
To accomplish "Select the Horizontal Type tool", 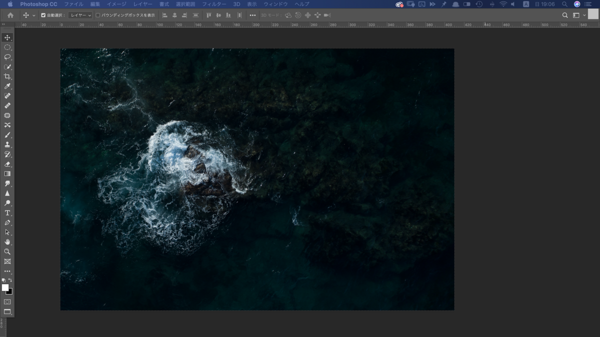I will point(7,213).
